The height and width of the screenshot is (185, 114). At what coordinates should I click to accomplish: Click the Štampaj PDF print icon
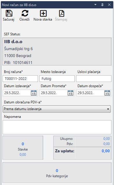coord(61,13)
